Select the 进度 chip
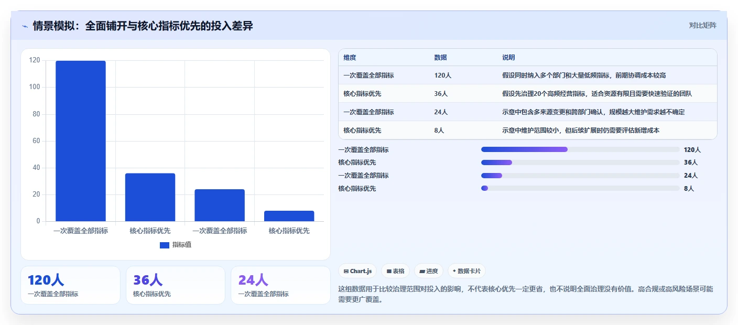The width and height of the screenshot is (738, 325). [x=428, y=271]
